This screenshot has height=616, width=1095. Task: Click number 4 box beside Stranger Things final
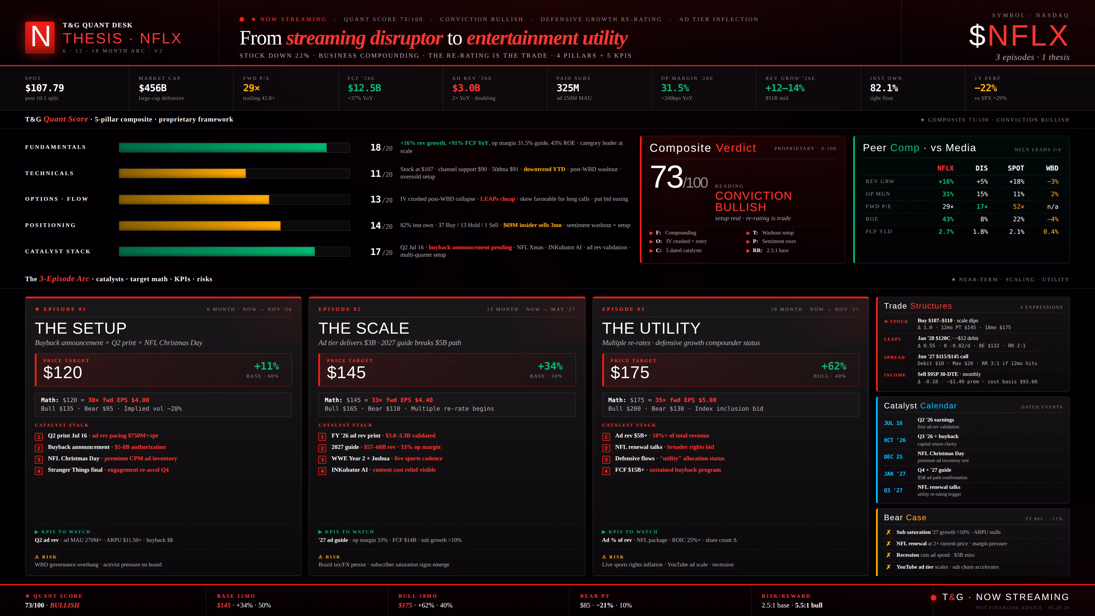(39, 471)
